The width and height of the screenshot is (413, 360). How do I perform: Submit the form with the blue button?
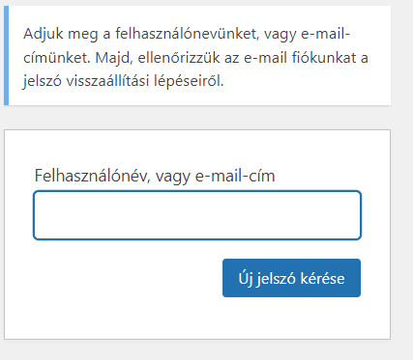click(291, 278)
